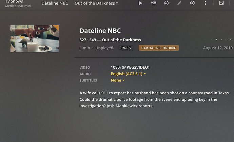Click the PARTIAL RECORDING badge

[159, 48]
